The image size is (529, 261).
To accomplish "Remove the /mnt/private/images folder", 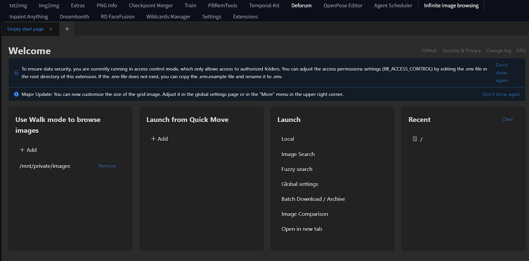I will point(107,166).
